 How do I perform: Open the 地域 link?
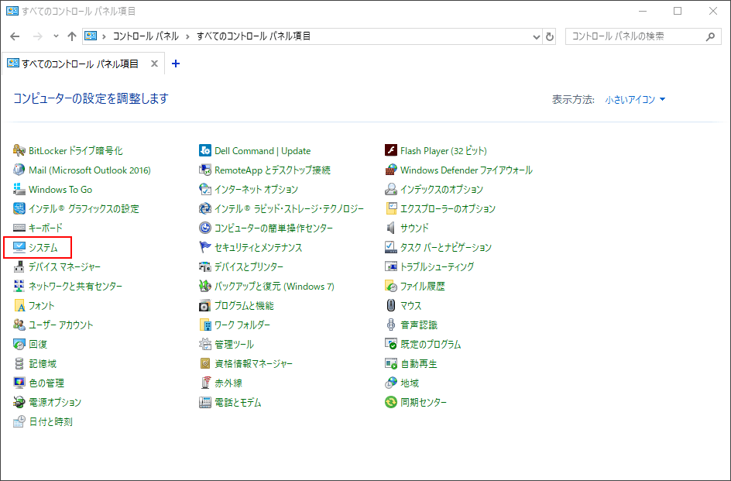coord(410,383)
